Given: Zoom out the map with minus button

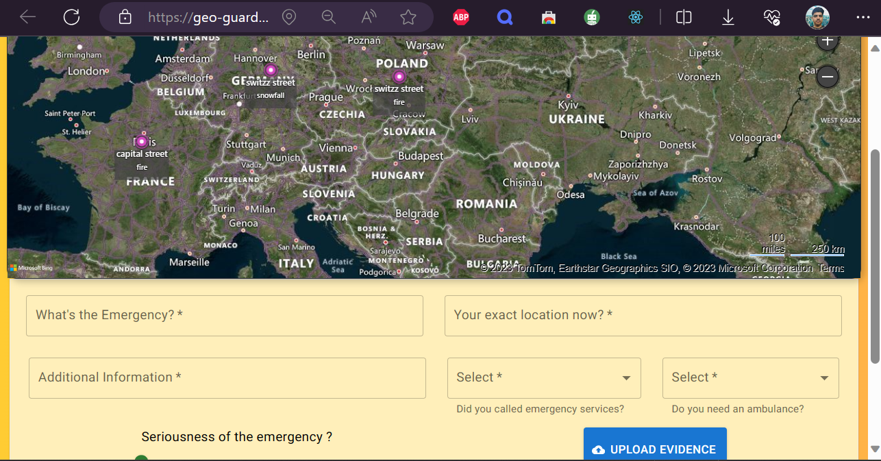Looking at the screenshot, I should click(x=828, y=76).
